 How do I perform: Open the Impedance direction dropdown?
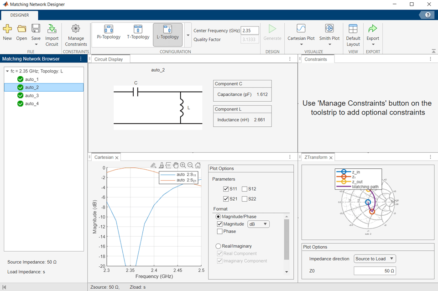tap(375, 259)
